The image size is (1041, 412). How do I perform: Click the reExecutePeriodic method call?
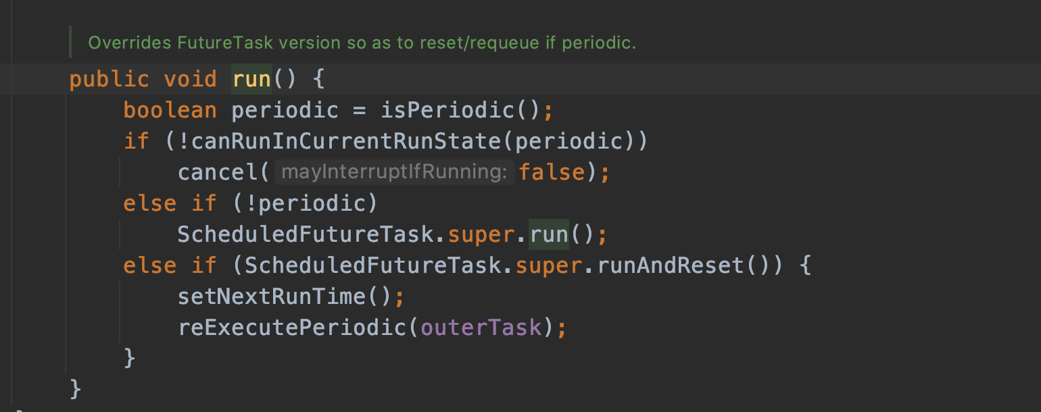point(291,328)
